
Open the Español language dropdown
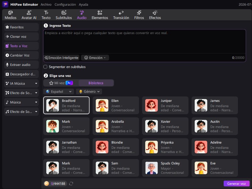(59, 92)
